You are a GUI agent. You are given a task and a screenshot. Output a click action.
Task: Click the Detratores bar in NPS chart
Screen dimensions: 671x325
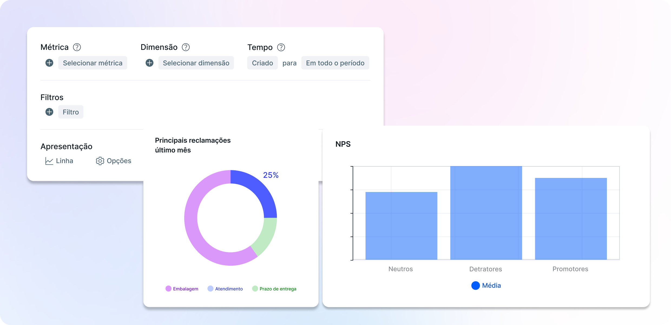(x=486, y=213)
